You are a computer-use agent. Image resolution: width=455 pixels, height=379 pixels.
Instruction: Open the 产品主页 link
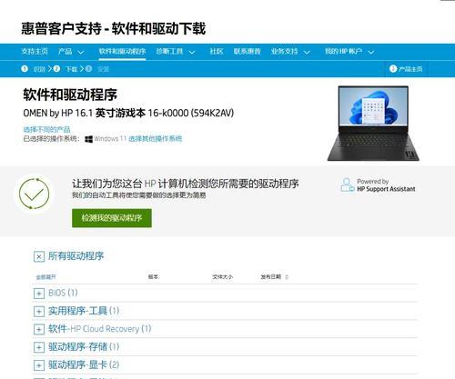410,69
